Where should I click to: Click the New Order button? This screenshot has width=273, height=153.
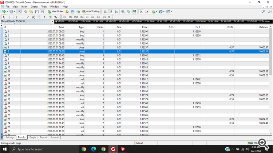coord(55,12)
